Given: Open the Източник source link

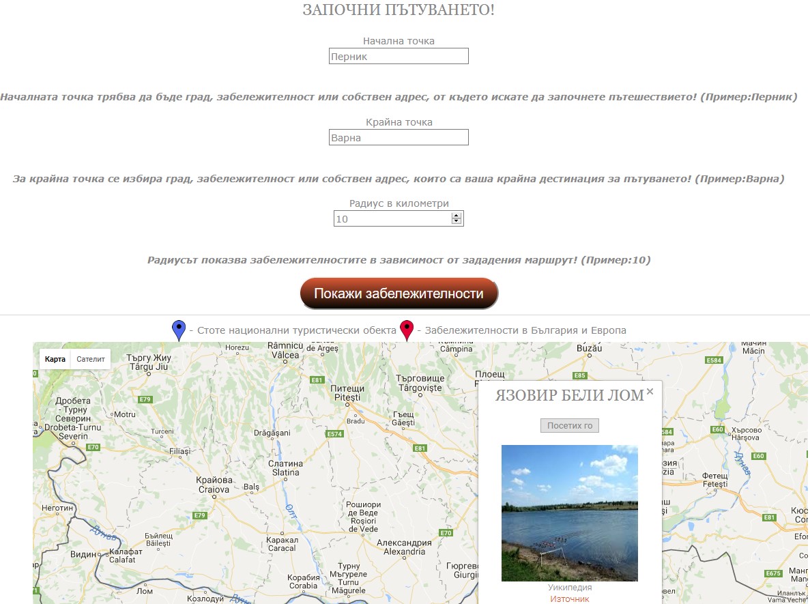Looking at the screenshot, I should (569, 599).
